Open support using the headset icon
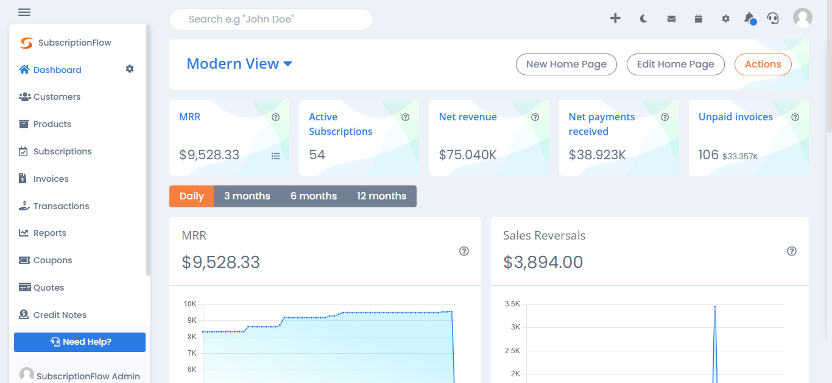The image size is (832, 383). pos(772,18)
